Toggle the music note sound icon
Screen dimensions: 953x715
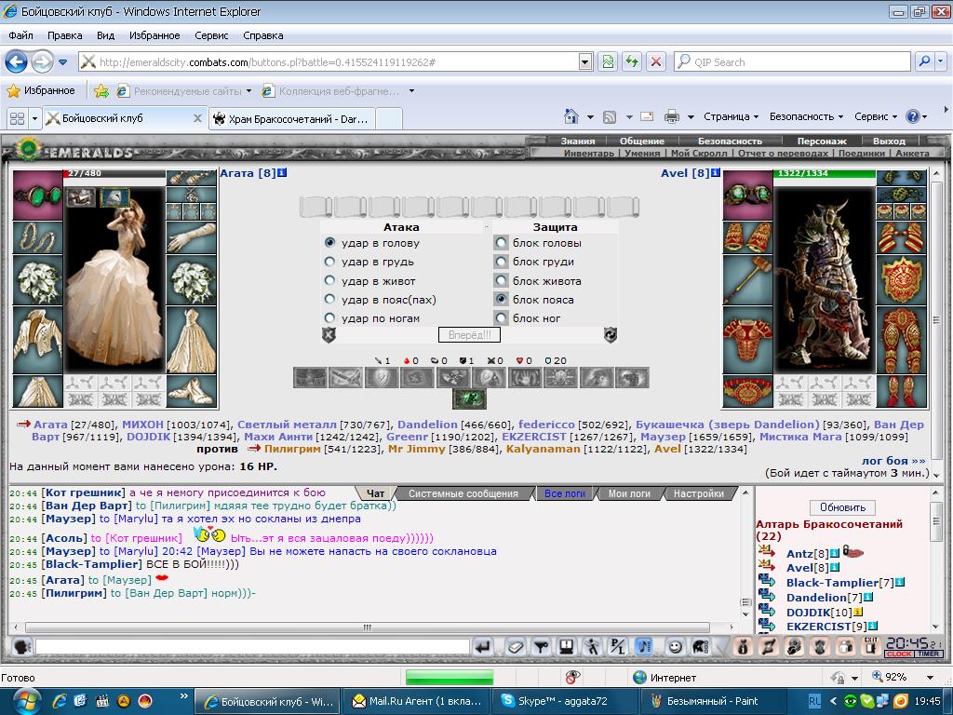pos(644,646)
